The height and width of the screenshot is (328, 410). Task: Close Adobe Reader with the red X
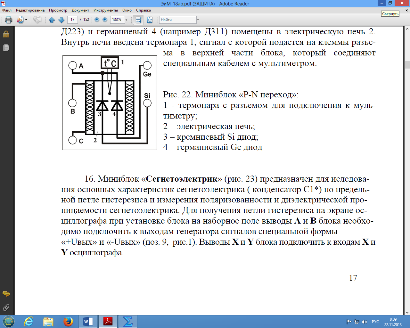click(402, 3)
